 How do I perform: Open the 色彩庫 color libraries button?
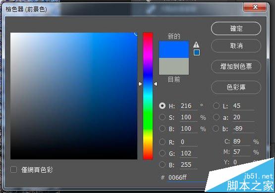point(236,87)
